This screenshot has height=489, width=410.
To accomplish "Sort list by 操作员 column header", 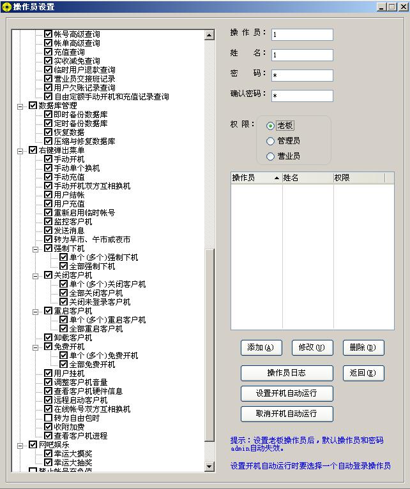I will [256, 178].
